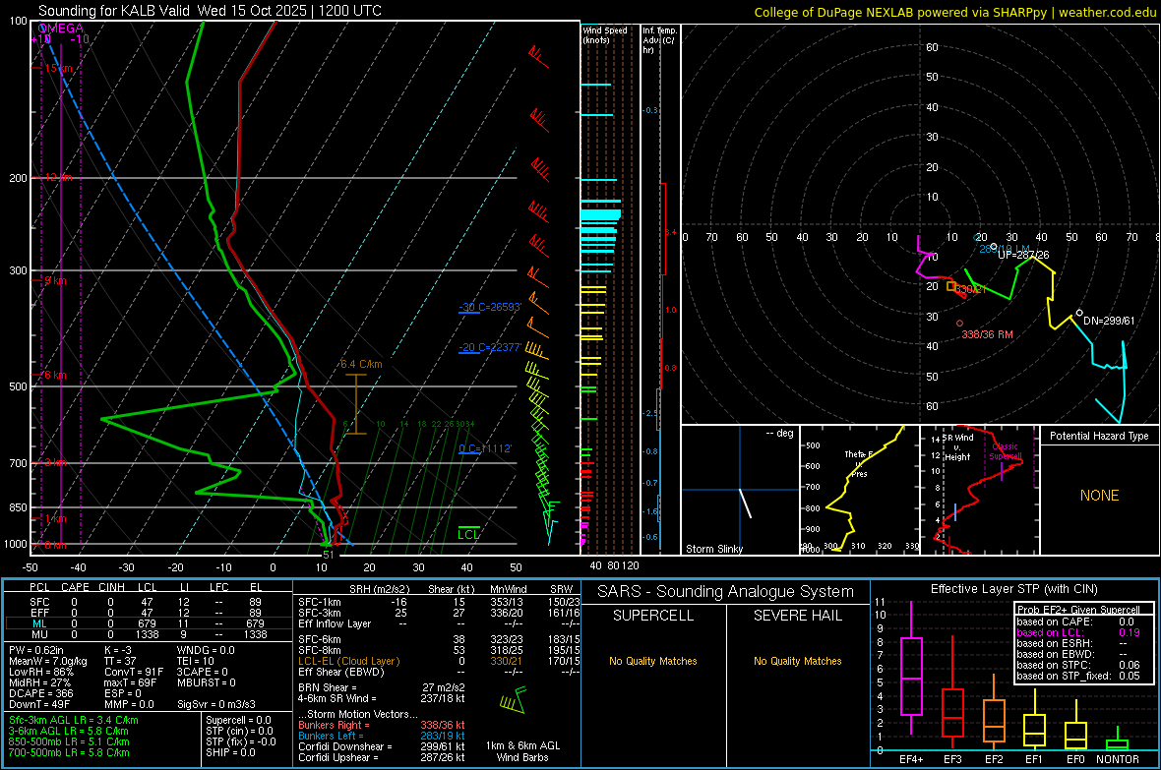Image resolution: width=1161 pixels, height=770 pixels.
Task: Click the green LCL marker label
Action: pos(468,535)
